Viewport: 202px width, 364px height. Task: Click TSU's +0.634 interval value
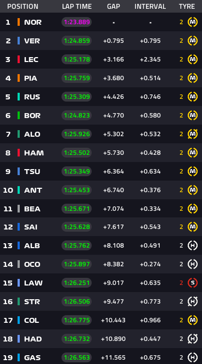(x=150, y=171)
